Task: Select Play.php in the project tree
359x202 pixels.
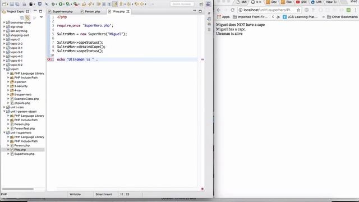Action: (20, 150)
